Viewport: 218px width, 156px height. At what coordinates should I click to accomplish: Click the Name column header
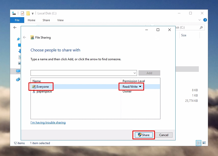point(37,81)
